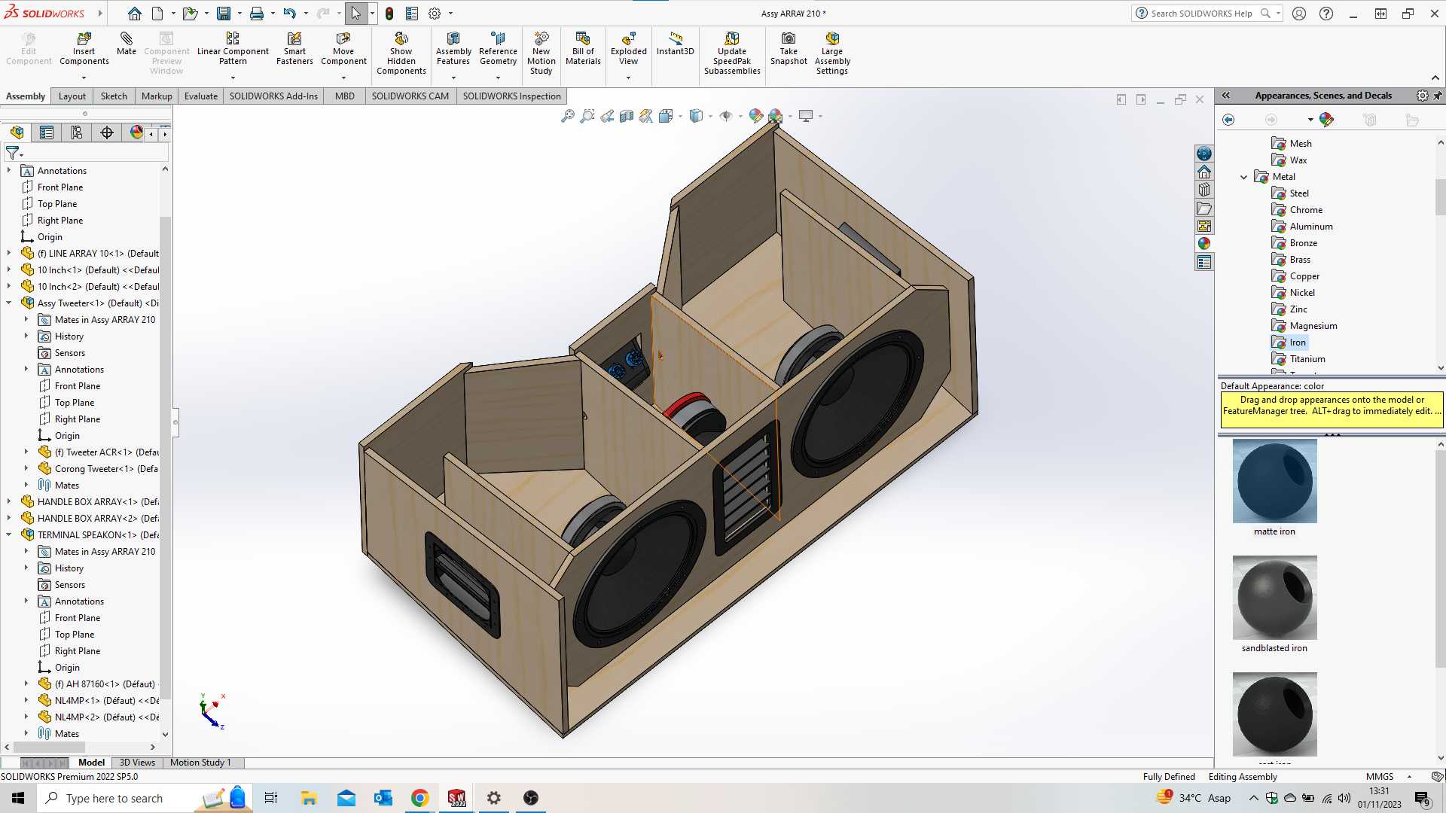Click the Search SOLIDWORKS Help field
This screenshot has width=1446, height=813.
click(x=1201, y=14)
